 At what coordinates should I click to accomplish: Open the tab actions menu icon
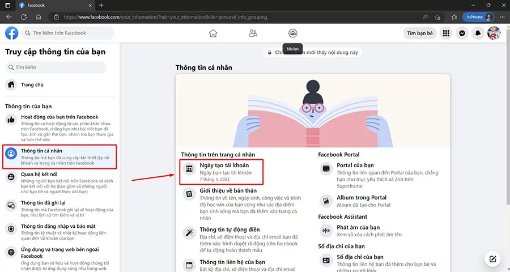8,5
